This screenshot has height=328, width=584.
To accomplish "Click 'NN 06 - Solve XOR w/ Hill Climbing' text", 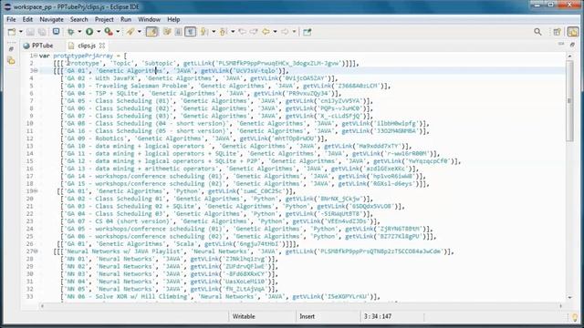I will point(127,296).
